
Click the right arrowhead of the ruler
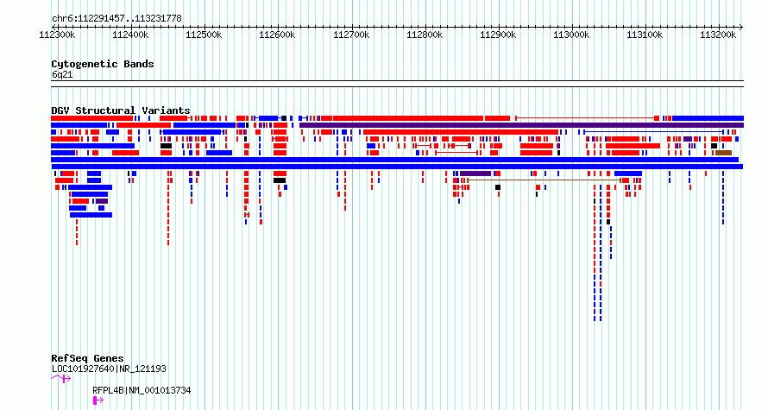(x=741, y=27)
